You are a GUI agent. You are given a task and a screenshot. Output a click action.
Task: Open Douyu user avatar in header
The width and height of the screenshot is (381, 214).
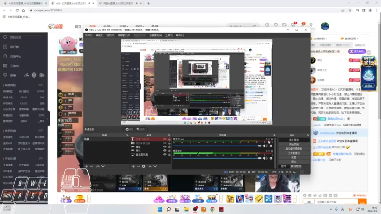click(325, 26)
